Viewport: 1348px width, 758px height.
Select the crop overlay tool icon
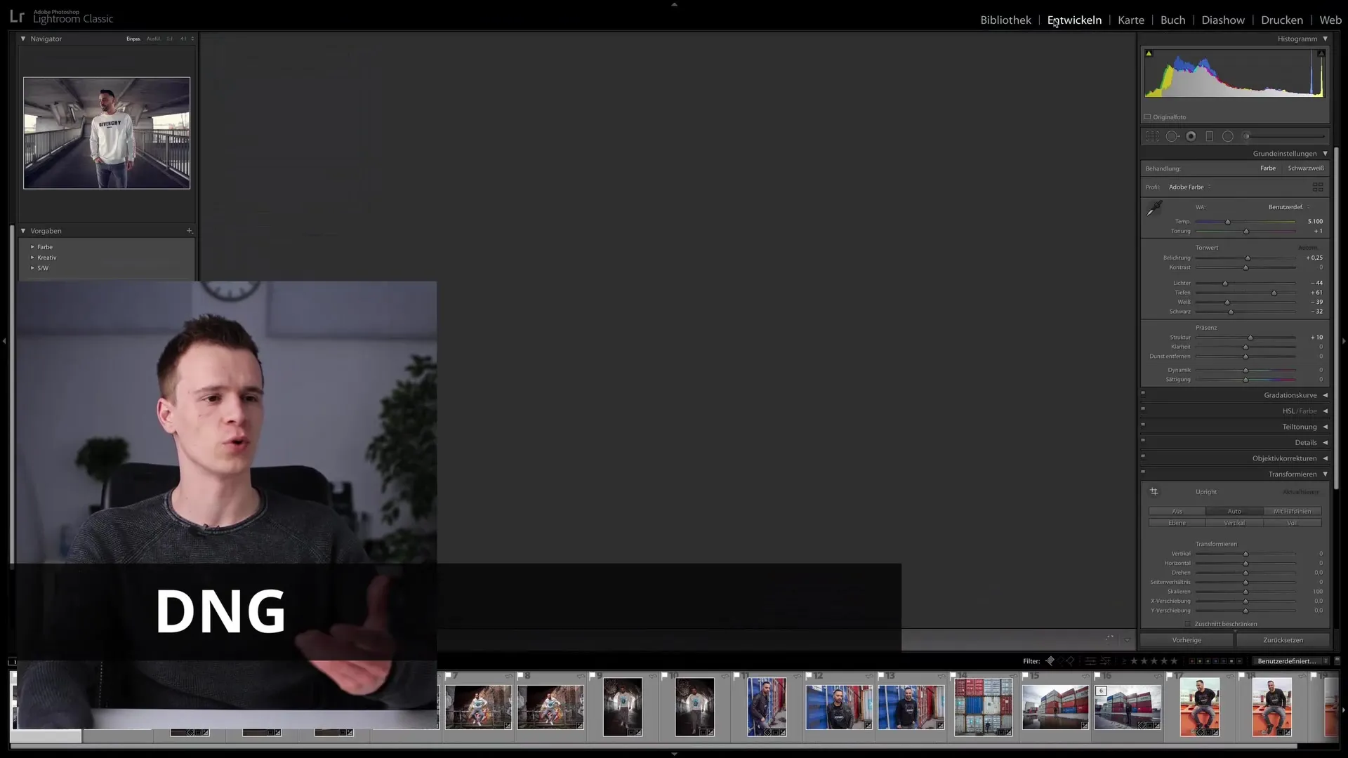click(x=1153, y=136)
